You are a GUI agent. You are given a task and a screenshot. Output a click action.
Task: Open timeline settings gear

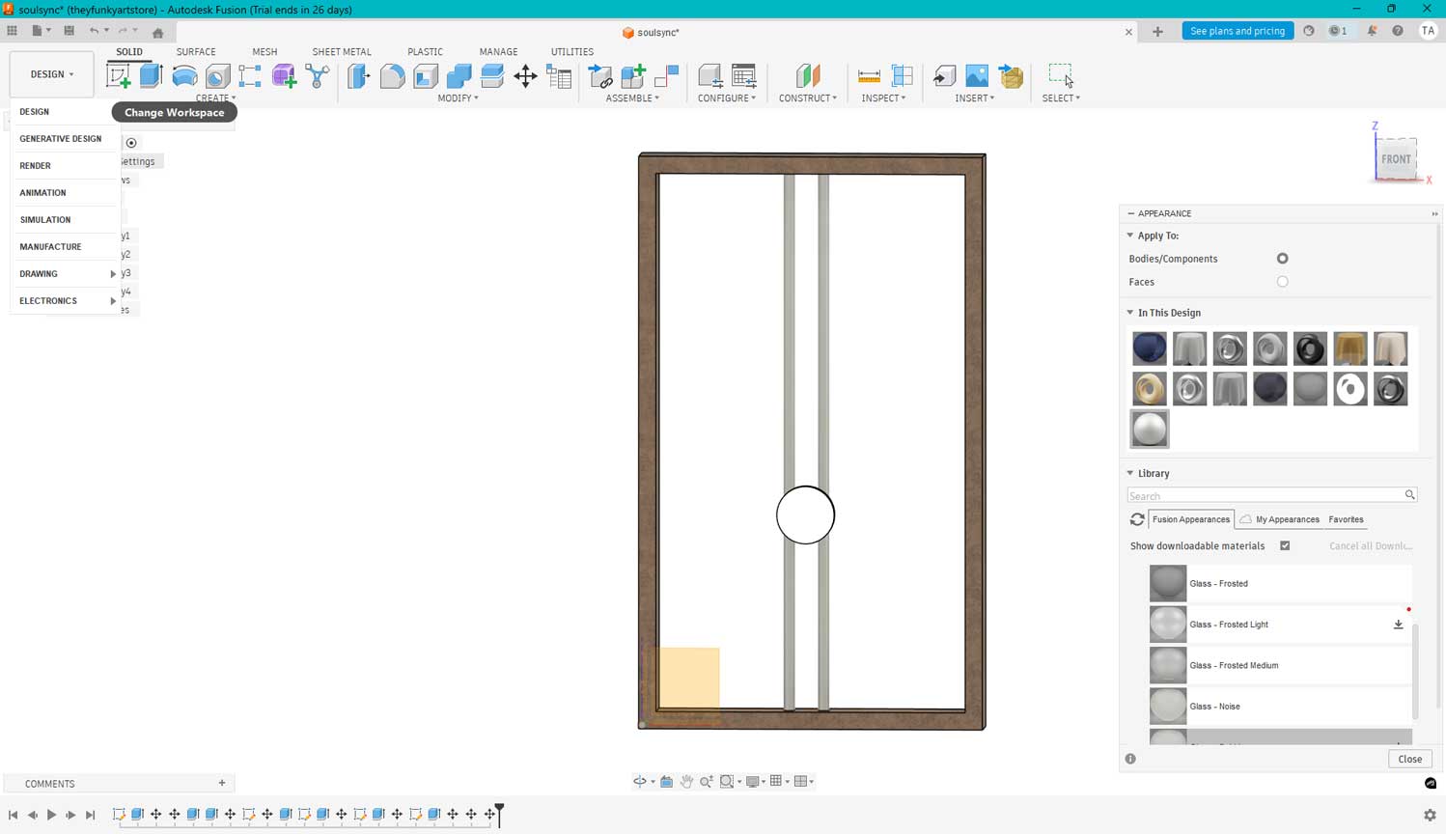click(1430, 815)
